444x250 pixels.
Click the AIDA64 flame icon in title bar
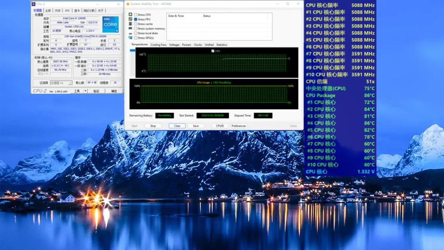128,4
